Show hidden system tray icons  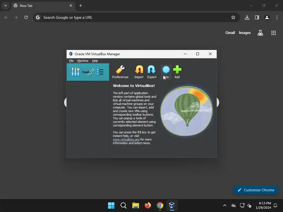[225, 205]
